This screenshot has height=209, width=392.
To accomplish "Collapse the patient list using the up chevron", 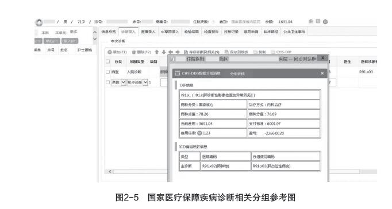I will 95,33.
